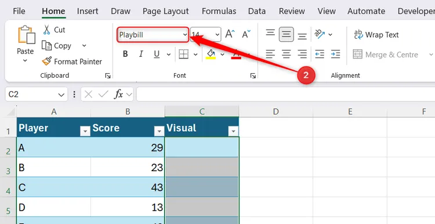Decrease indent
Image resolution: width=435 pixels, height=224 pixels.
pyautogui.click(x=320, y=54)
